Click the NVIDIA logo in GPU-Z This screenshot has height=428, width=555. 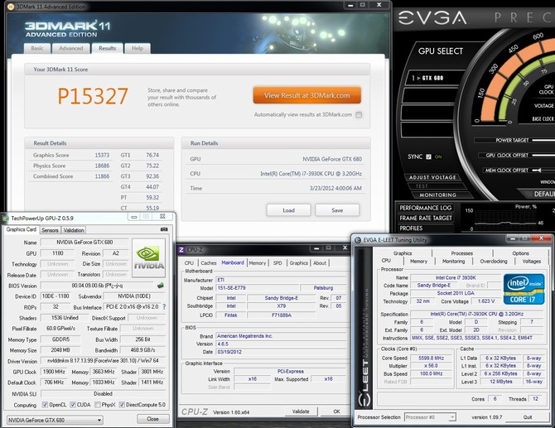pos(148,257)
